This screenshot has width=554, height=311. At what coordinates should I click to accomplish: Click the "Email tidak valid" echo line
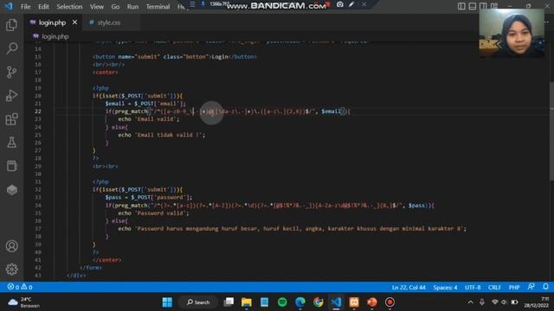click(162, 135)
